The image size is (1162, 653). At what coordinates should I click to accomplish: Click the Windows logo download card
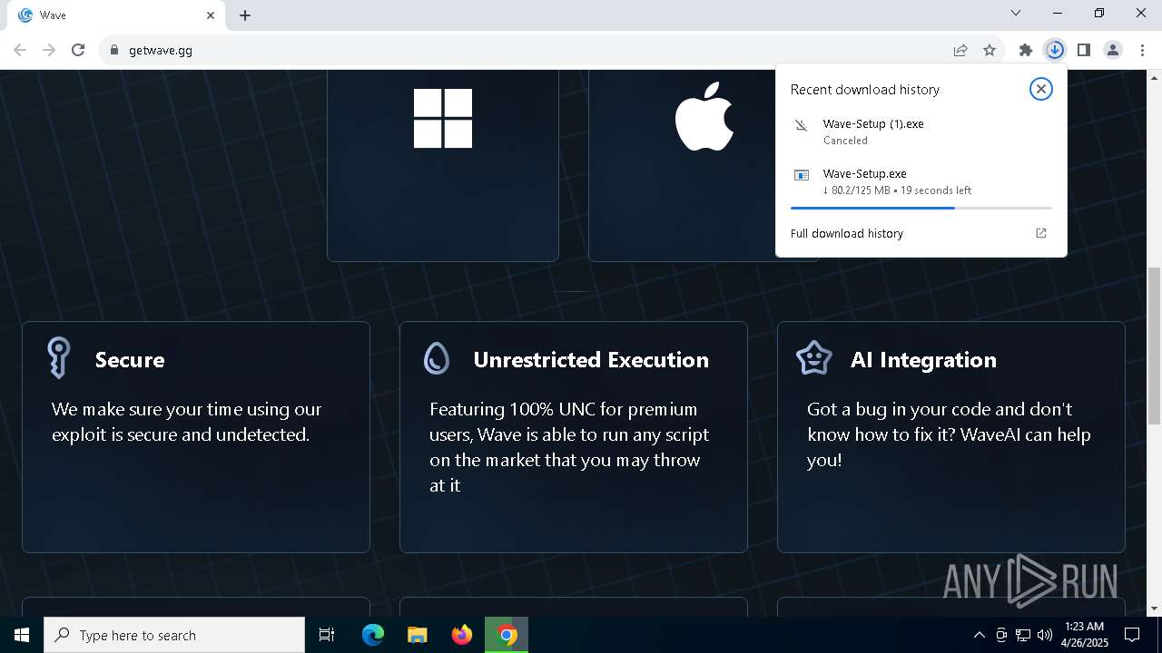click(443, 166)
